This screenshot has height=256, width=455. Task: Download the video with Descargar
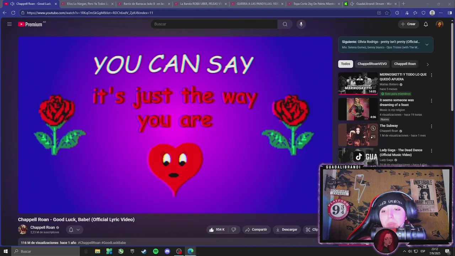[287, 230]
